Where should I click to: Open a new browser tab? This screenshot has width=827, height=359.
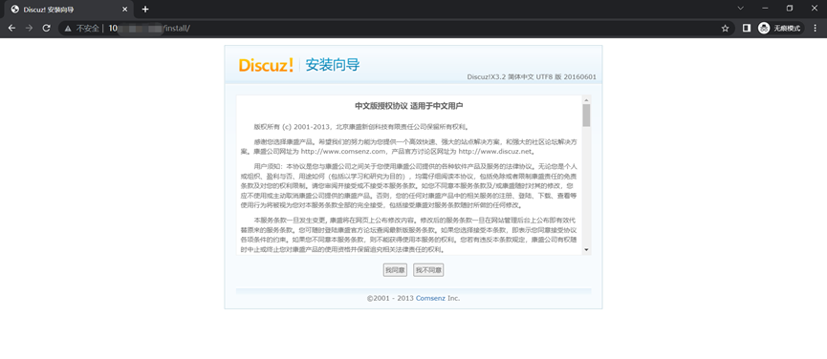(x=145, y=9)
